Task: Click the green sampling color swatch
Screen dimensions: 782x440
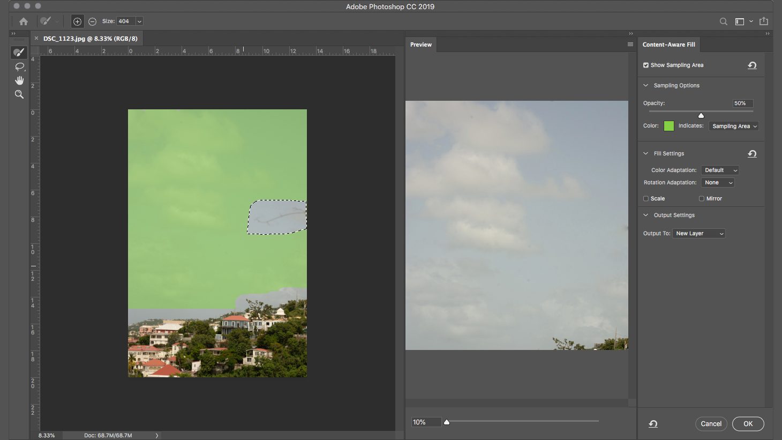Action: [x=669, y=126]
